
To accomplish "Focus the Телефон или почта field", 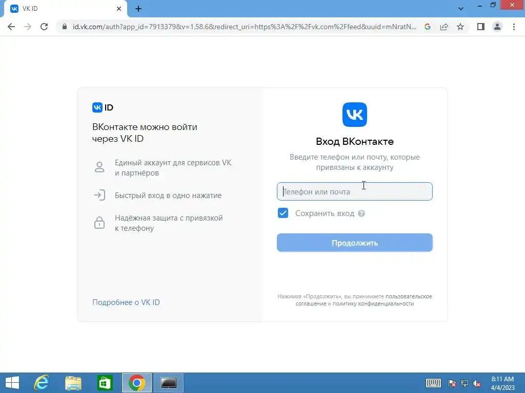I will pyautogui.click(x=355, y=191).
